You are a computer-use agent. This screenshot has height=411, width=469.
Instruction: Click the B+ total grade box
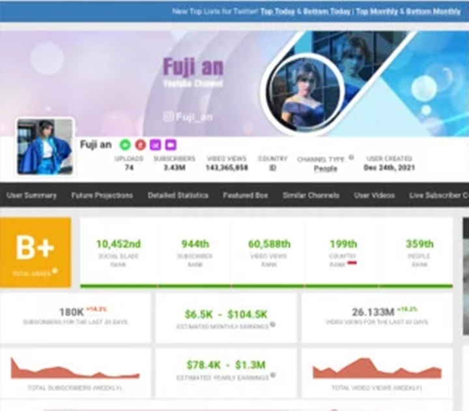pyautogui.click(x=35, y=253)
